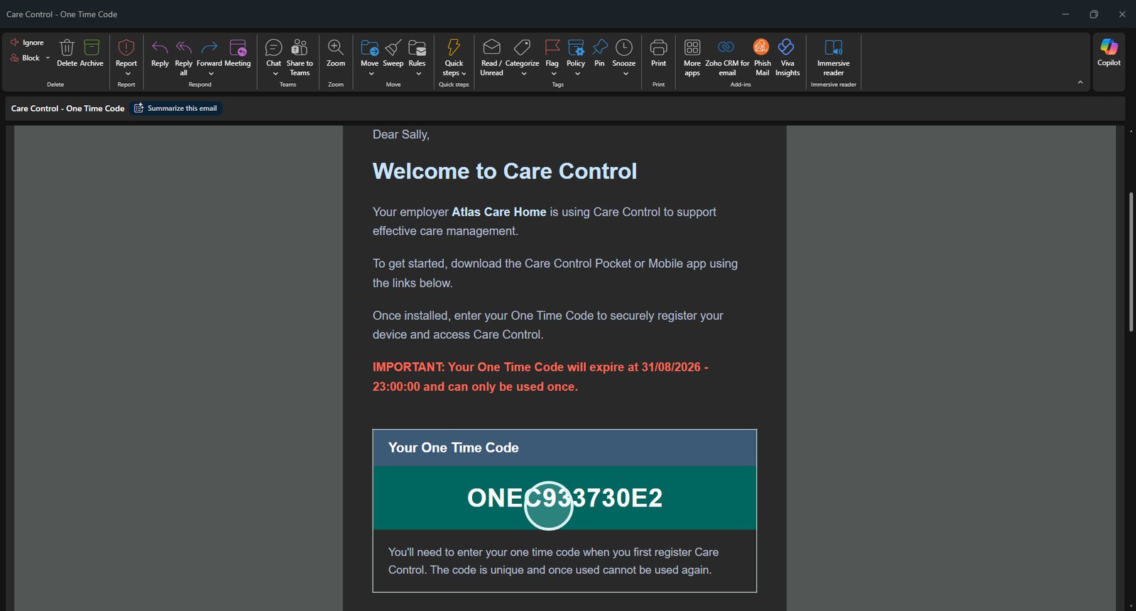Click the Policy icon
Screen dimensions: 1136x611
[x=576, y=48]
